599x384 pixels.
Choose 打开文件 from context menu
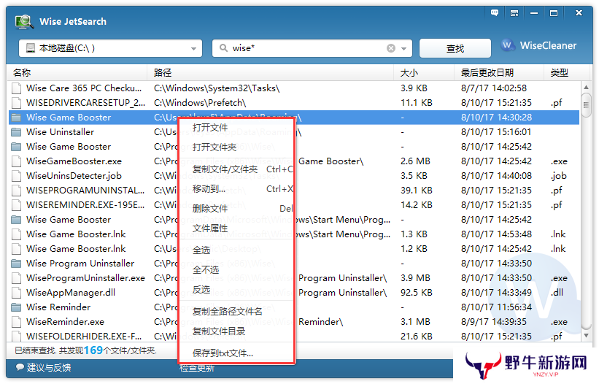point(209,128)
